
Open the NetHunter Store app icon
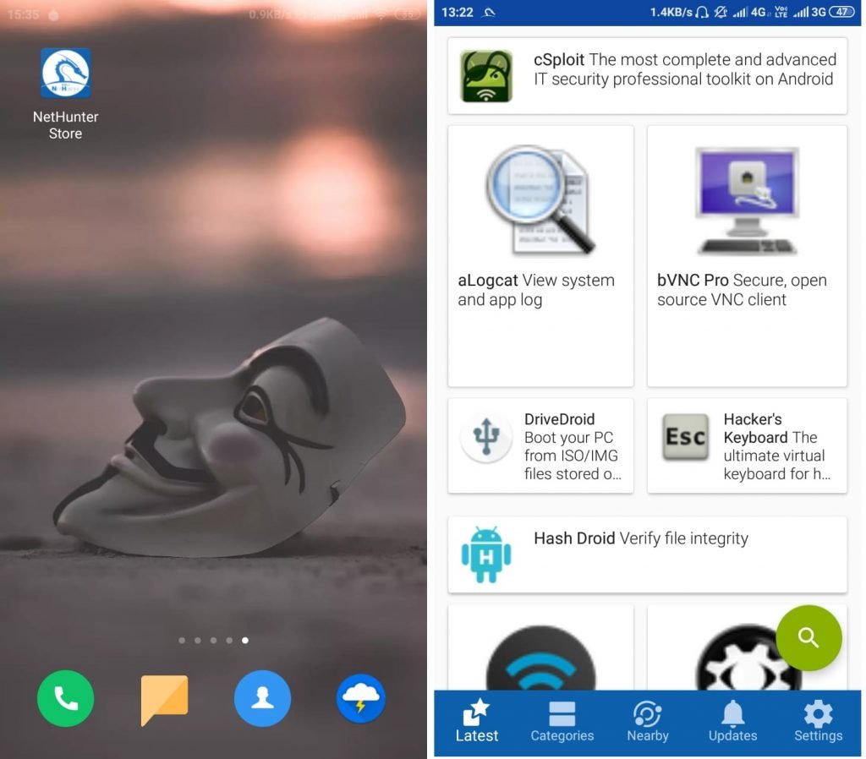point(65,73)
